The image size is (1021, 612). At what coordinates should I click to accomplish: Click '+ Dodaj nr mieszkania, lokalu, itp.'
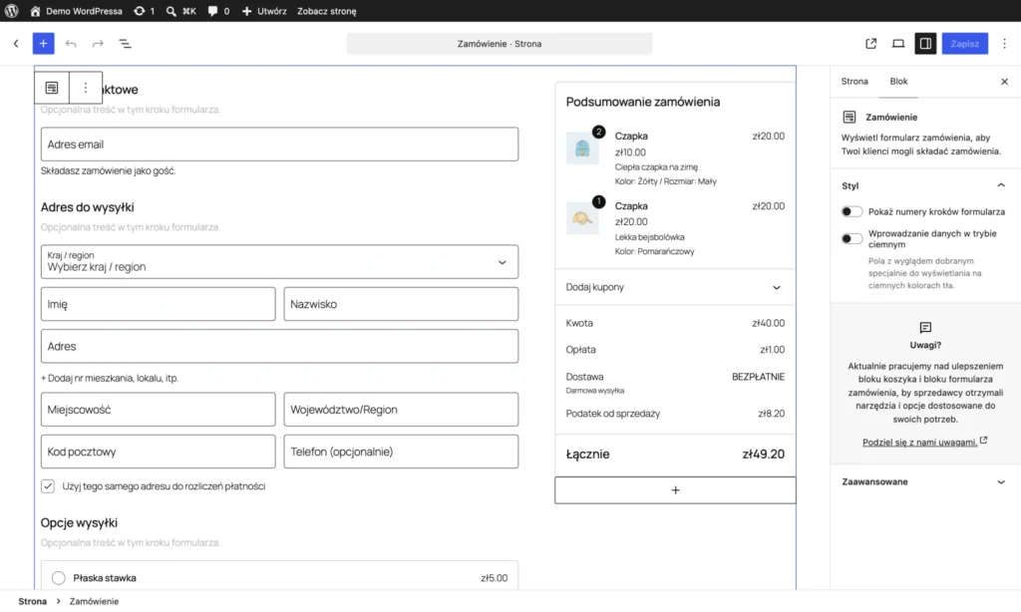tap(110, 378)
